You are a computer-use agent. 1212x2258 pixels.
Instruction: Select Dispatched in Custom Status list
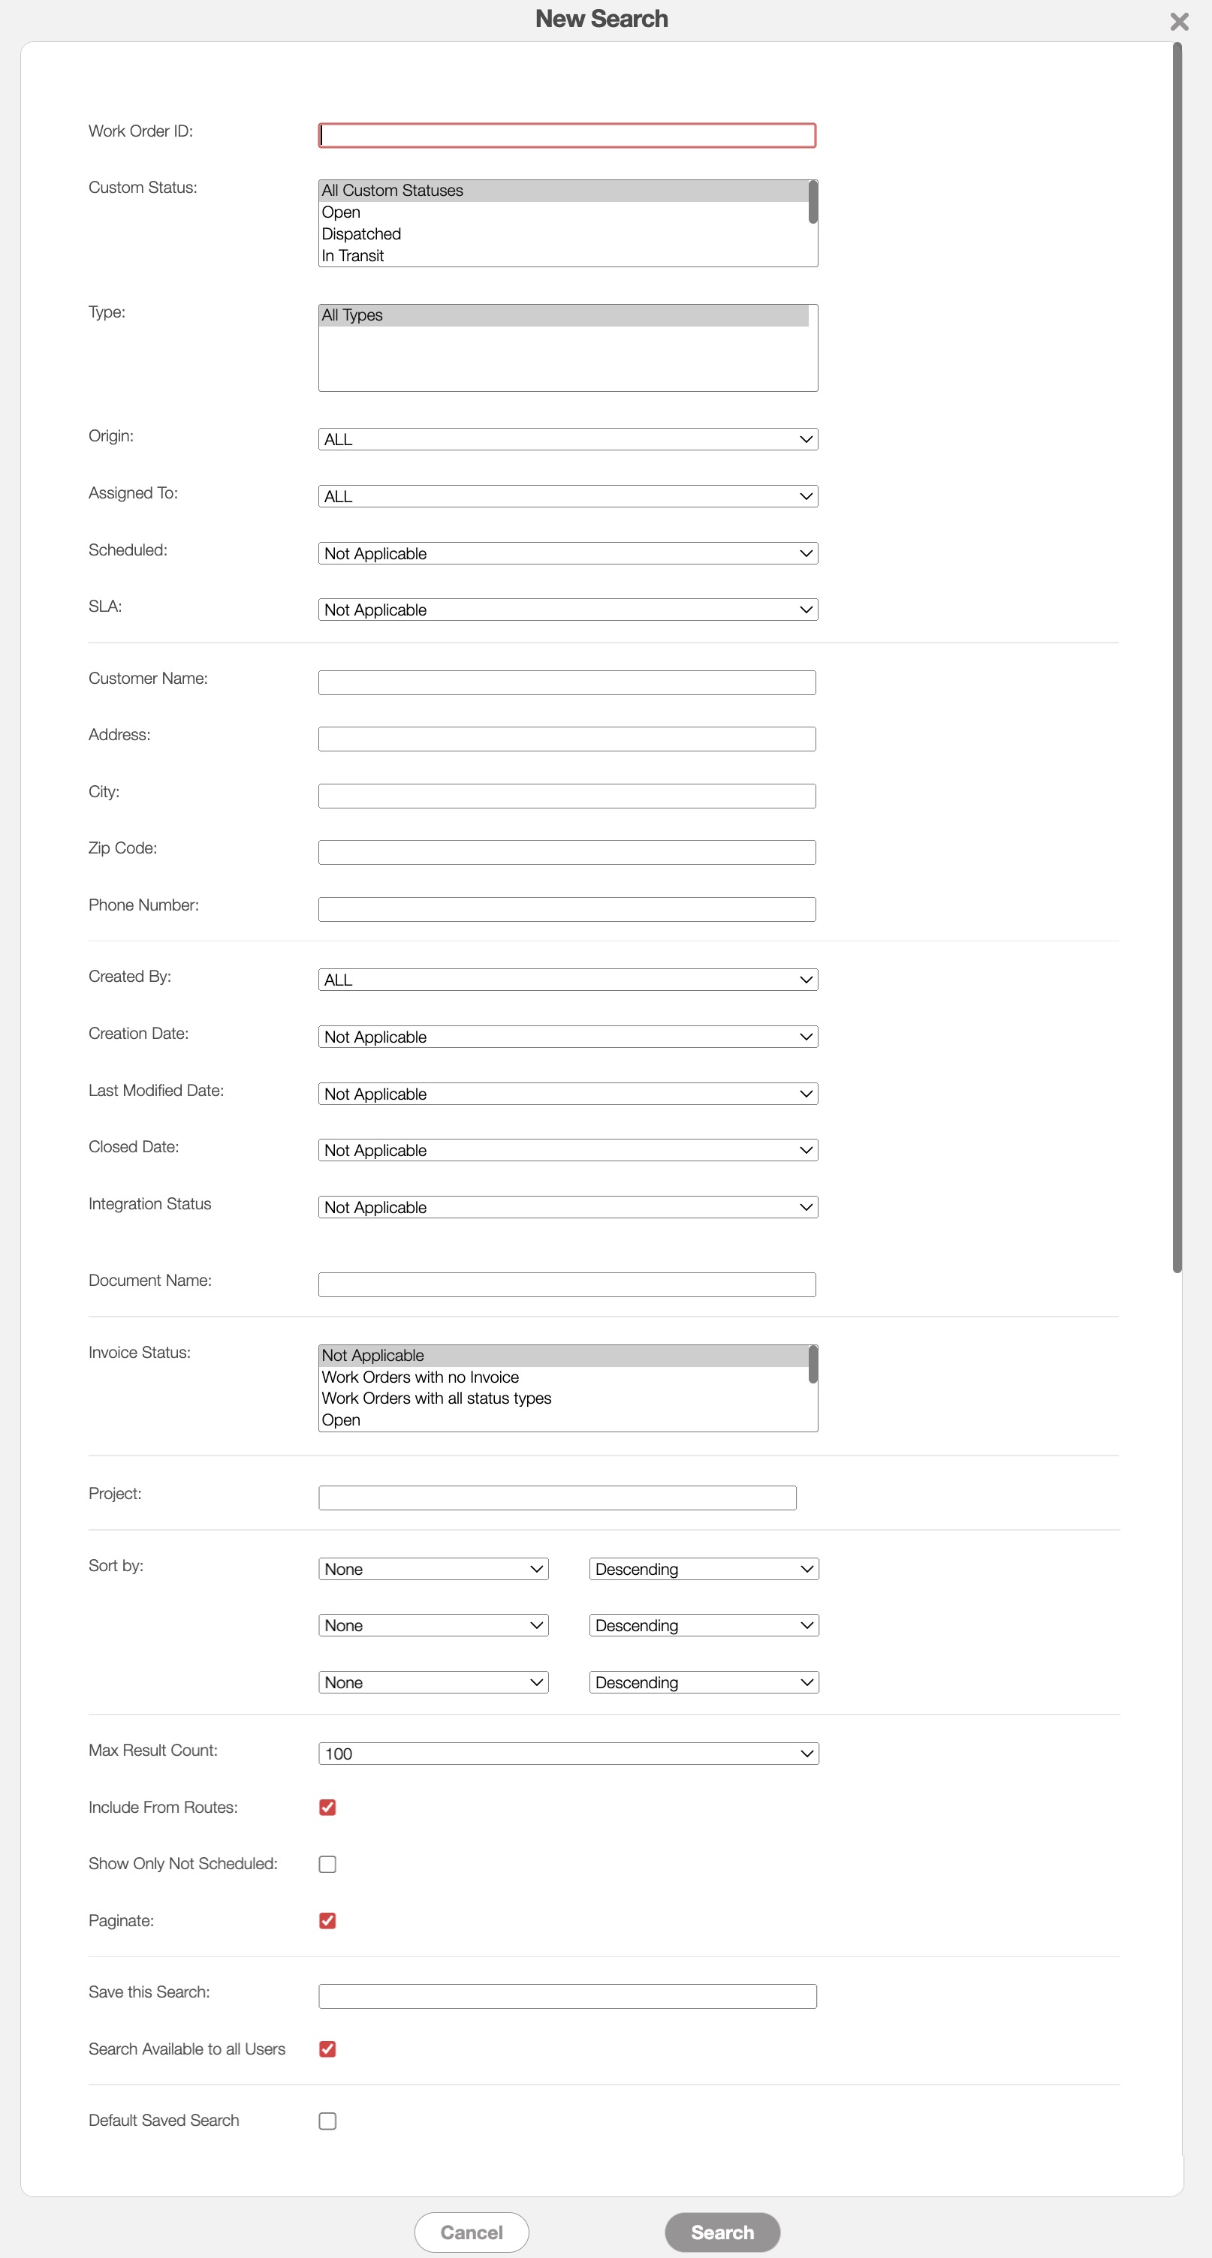(361, 234)
